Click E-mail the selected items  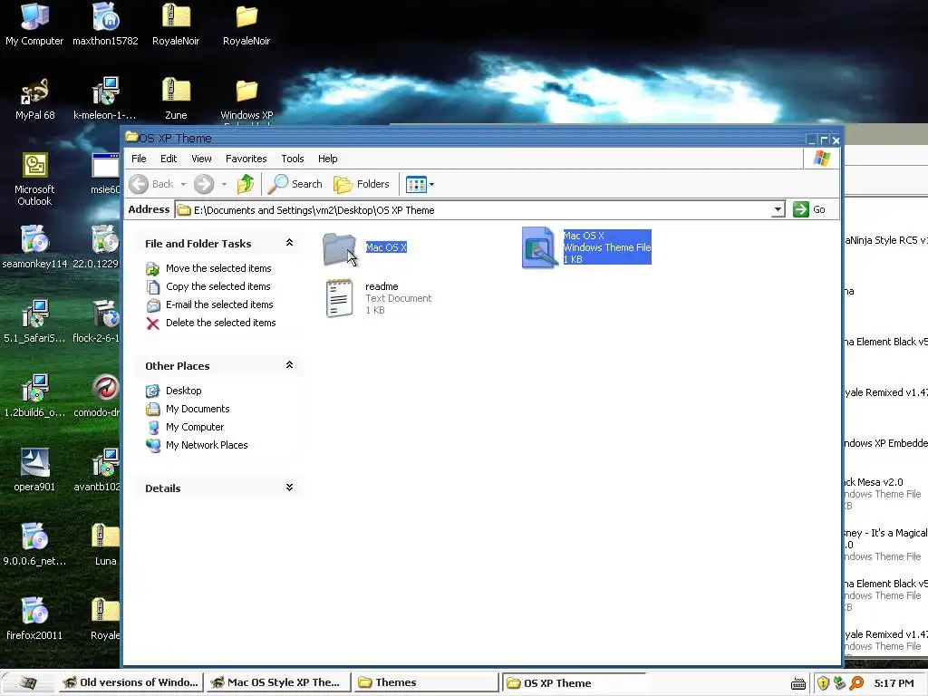219,304
